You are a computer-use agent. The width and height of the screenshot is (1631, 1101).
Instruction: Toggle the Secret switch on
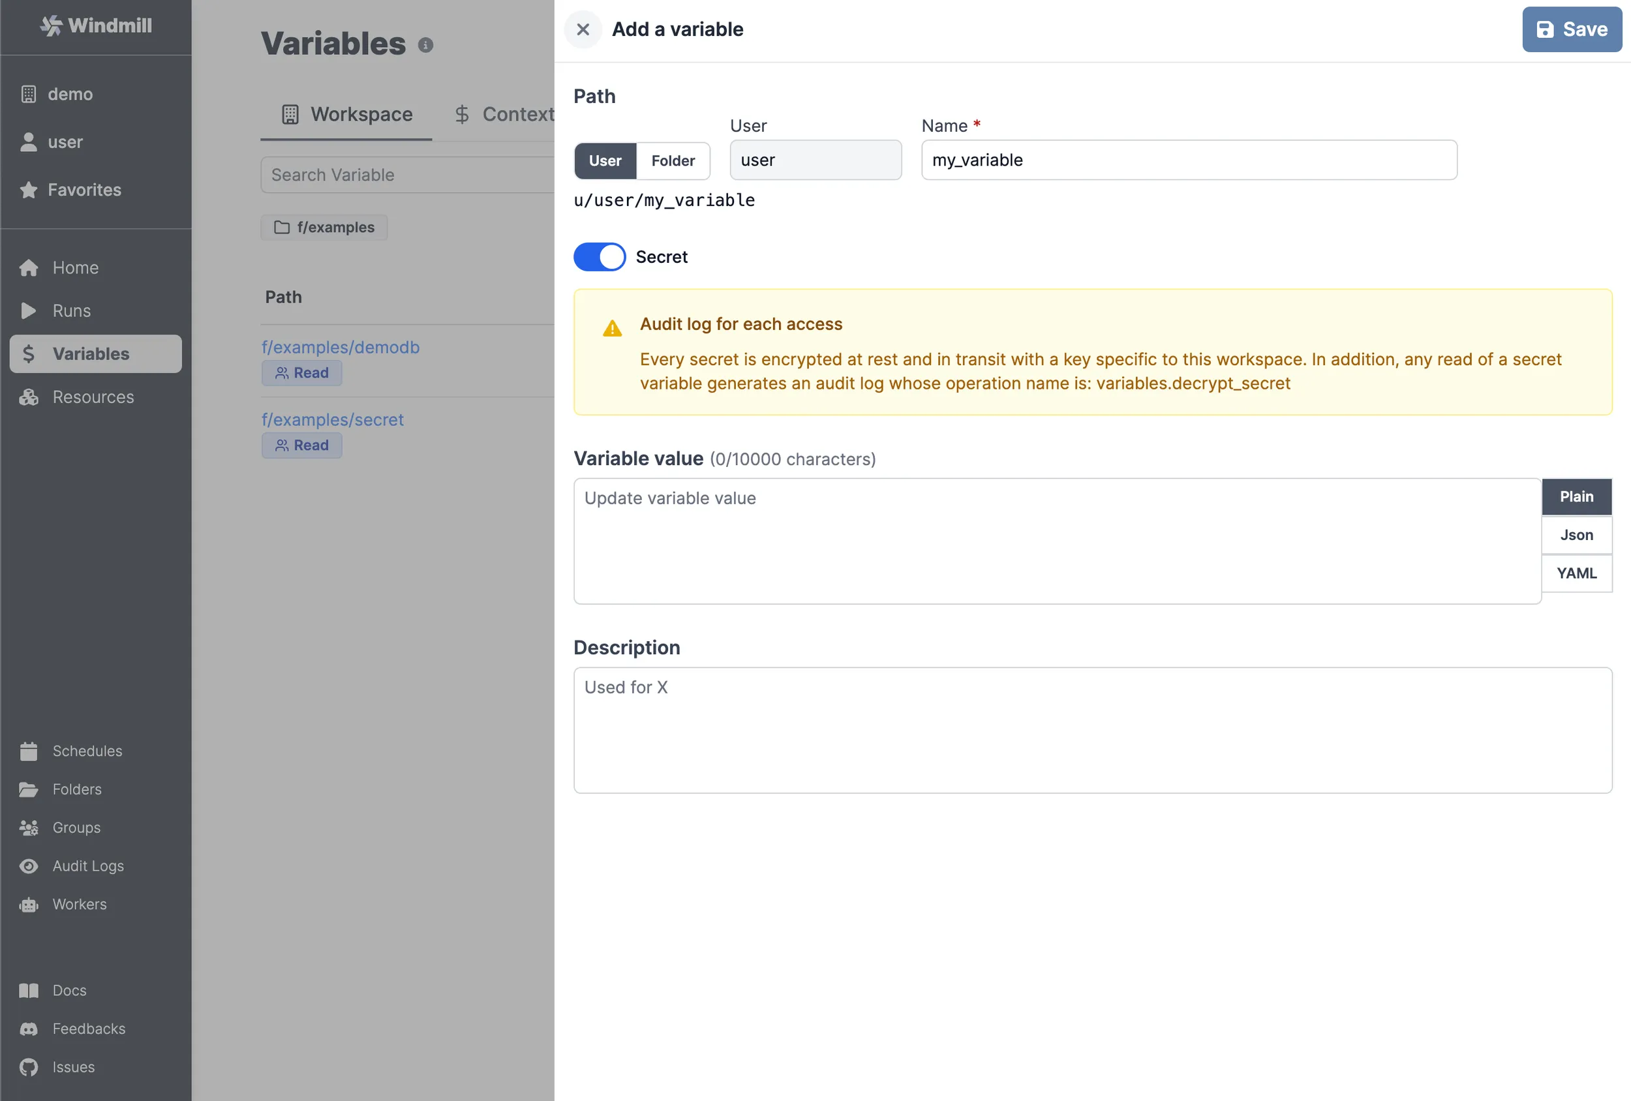(600, 256)
